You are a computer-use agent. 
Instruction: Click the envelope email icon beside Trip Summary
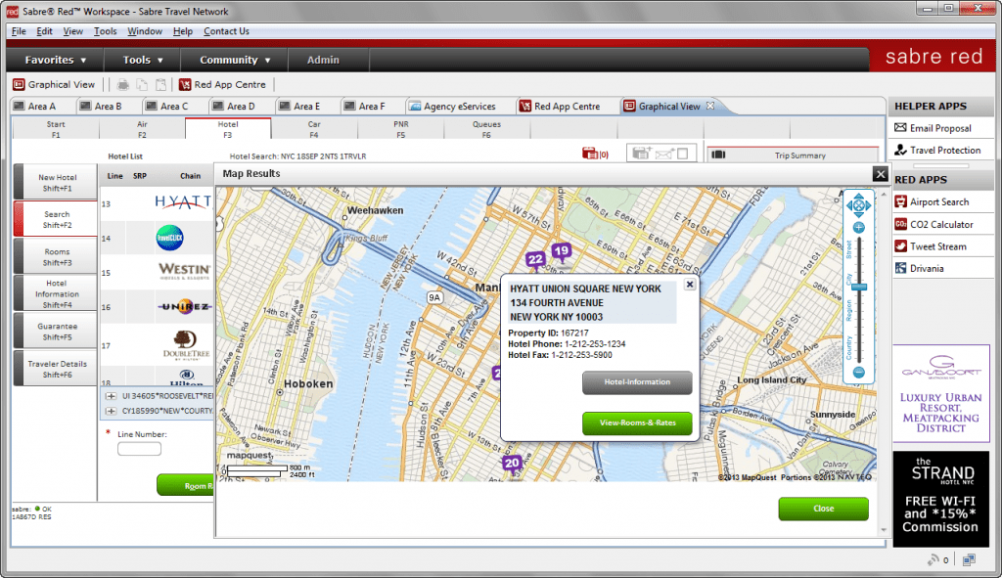664,154
